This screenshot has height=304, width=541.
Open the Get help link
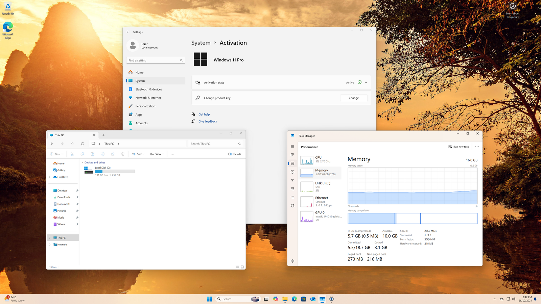(x=204, y=115)
